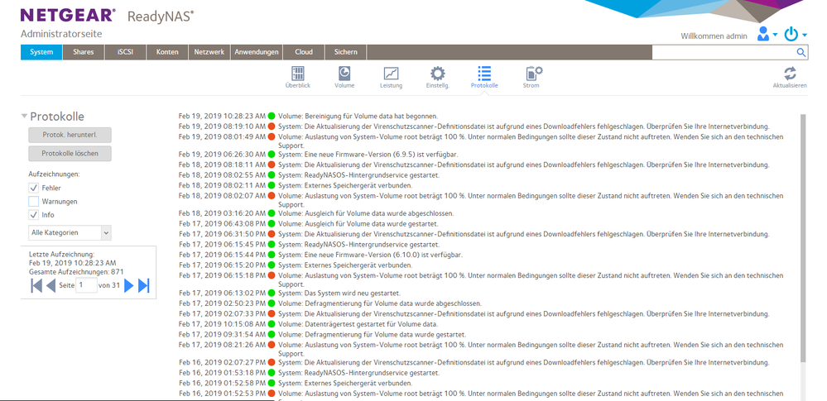827x401 pixels.
Task: Open the user profile dropdown menu
Action: [767, 35]
